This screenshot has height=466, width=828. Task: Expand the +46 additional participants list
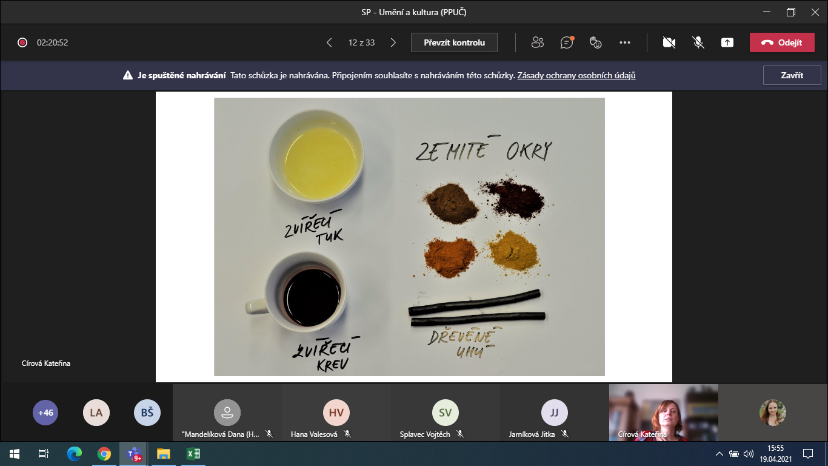pyautogui.click(x=45, y=413)
